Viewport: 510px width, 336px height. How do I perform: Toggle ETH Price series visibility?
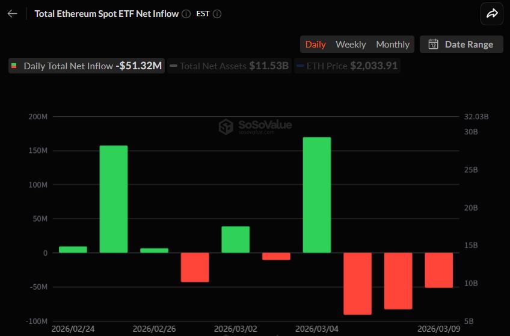pyautogui.click(x=346, y=66)
